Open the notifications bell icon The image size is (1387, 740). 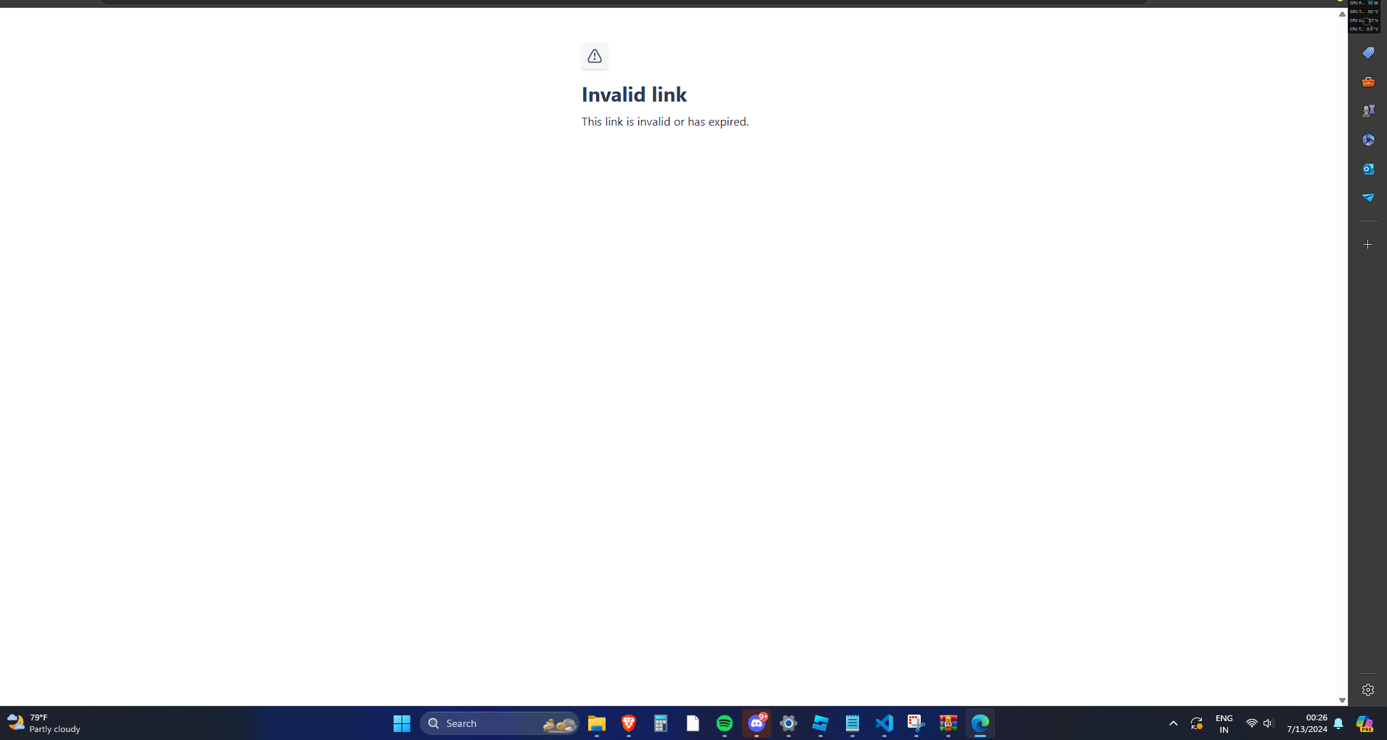click(x=1338, y=723)
